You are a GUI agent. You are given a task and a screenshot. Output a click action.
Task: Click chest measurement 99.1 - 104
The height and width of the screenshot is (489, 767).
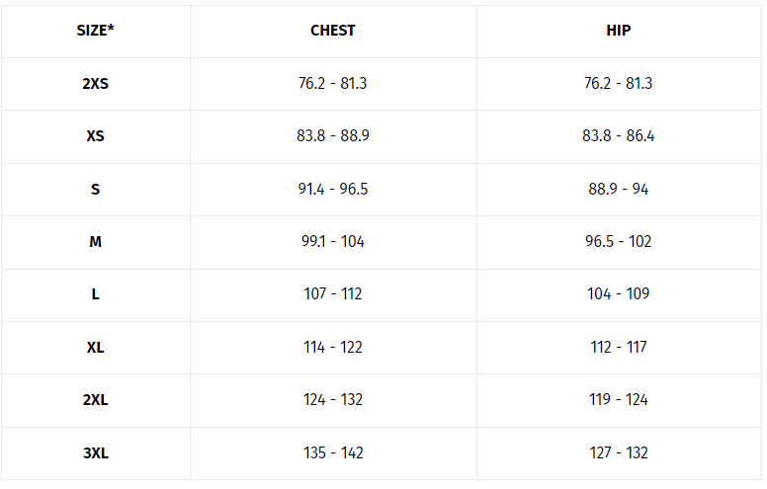point(333,242)
